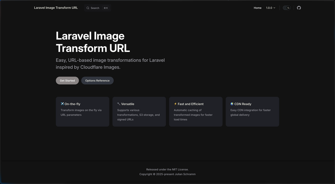
Task: Focus the Search input box
Action: [x=95, y=8]
